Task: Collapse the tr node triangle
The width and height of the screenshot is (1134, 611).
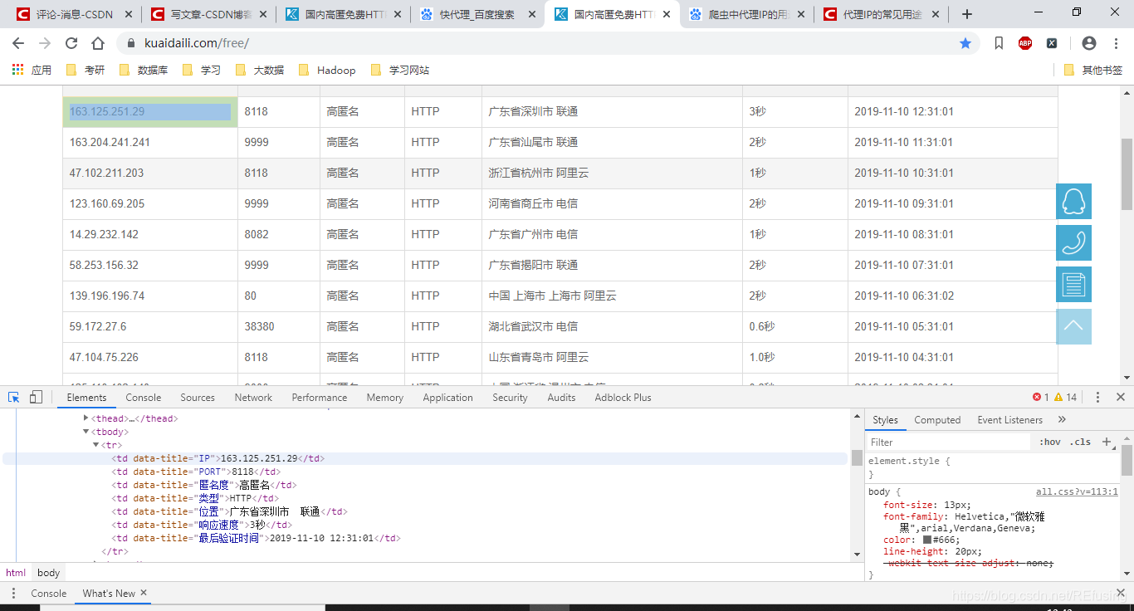Action: tap(96, 445)
